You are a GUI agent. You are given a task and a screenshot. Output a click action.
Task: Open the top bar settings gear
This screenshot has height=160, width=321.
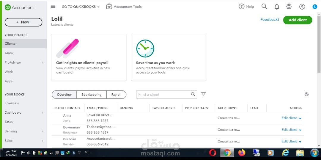pos(289,7)
